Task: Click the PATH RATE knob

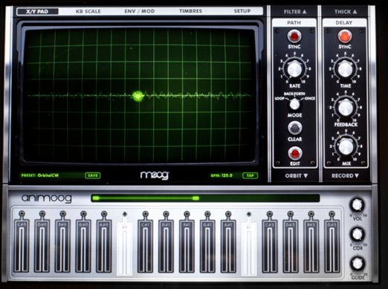Action: pyautogui.click(x=294, y=68)
